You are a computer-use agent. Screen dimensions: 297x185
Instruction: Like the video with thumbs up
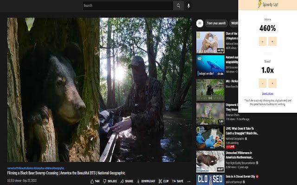click(x=92, y=181)
